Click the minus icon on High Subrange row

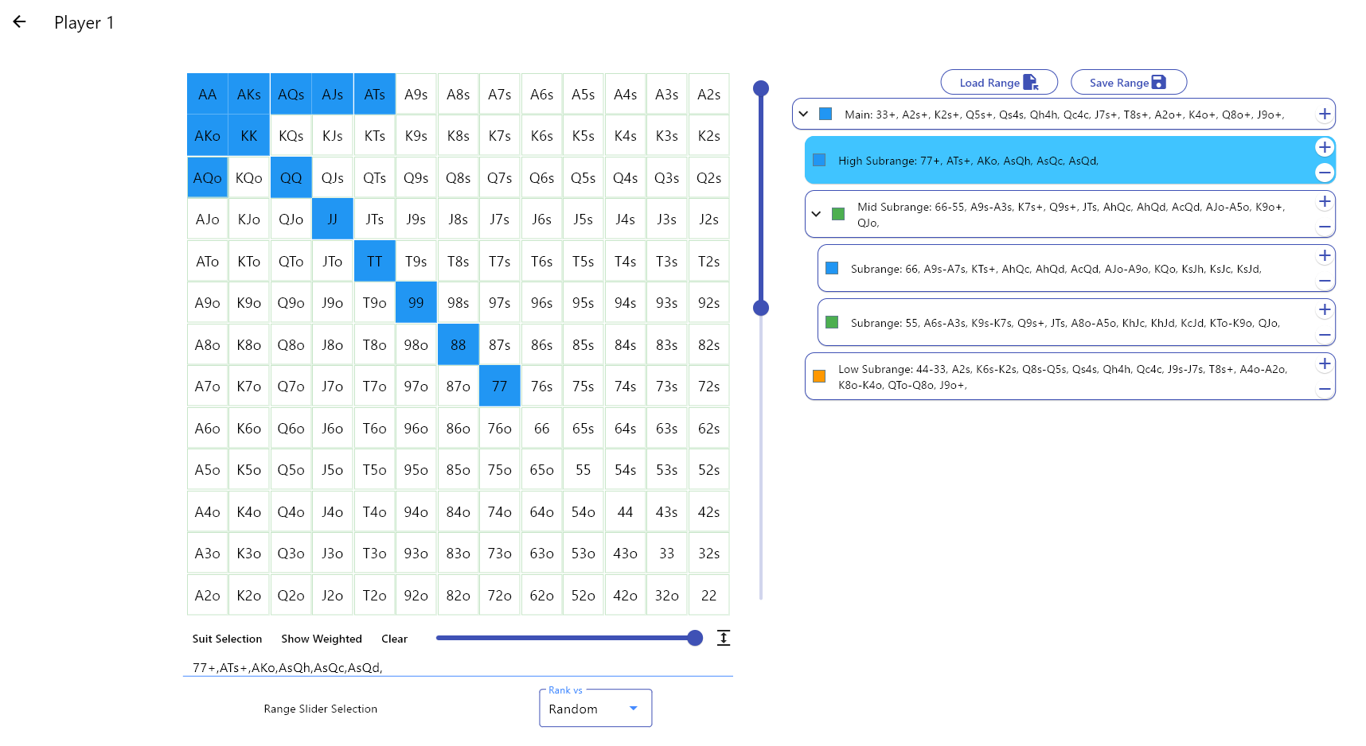(1325, 173)
